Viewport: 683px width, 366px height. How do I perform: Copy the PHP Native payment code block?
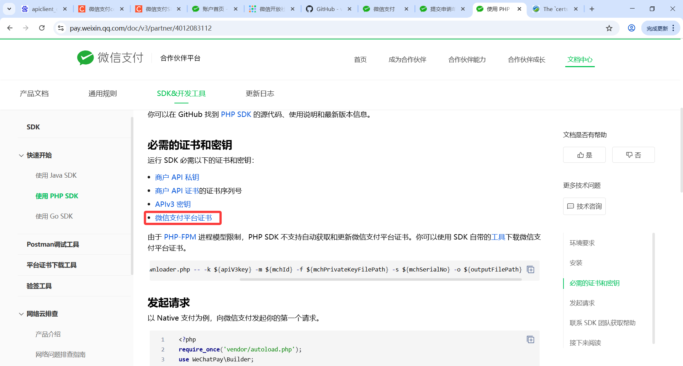530,340
